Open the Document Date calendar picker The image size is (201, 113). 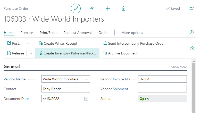(x=86, y=99)
